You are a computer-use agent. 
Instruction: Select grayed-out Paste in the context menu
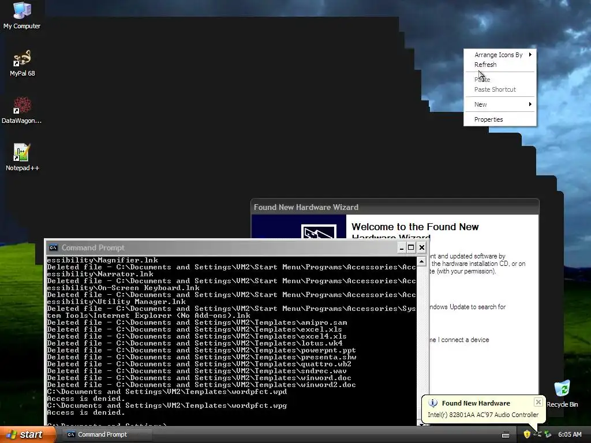[x=500, y=80]
